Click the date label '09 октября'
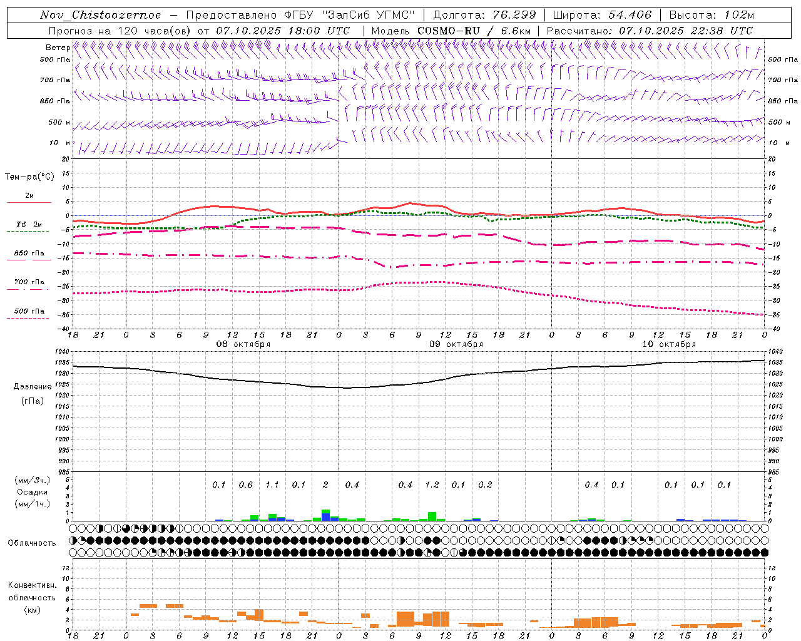 click(456, 344)
